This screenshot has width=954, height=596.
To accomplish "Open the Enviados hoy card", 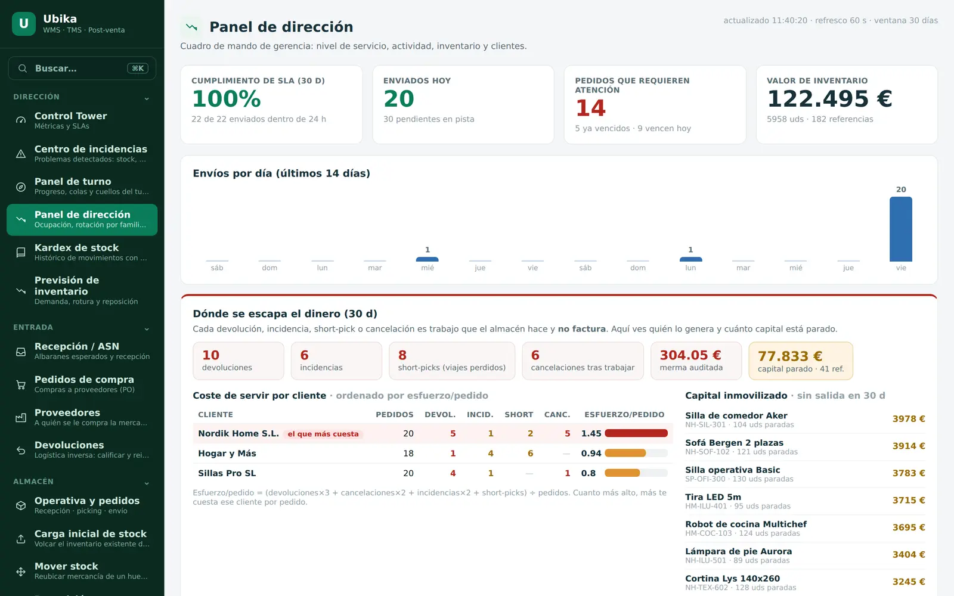I will click(x=463, y=104).
